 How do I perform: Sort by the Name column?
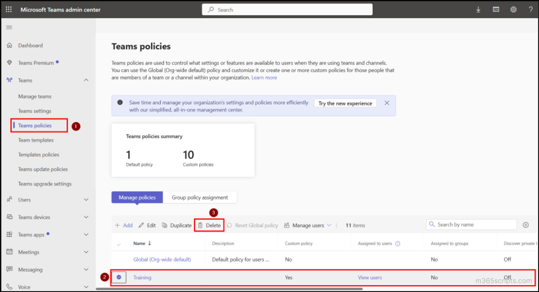[142, 243]
